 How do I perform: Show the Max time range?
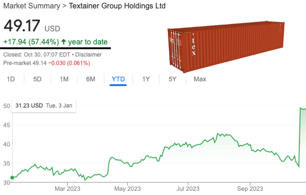[x=200, y=79]
